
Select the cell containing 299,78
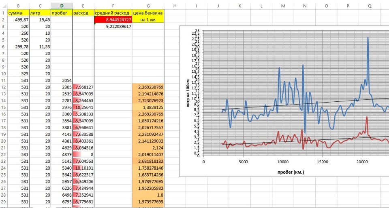[18, 47]
